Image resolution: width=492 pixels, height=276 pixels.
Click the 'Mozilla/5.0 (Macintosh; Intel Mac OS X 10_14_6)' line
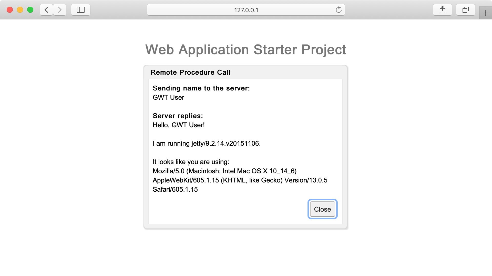click(x=225, y=171)
